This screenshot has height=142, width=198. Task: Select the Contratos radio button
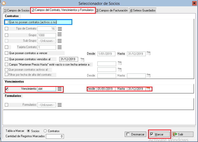click(45, 131)
